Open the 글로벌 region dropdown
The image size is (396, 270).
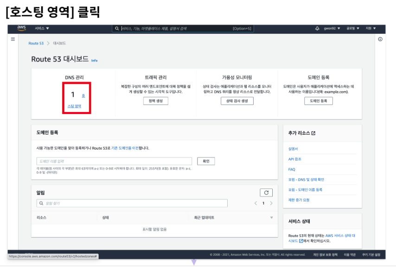click(x=352, y=28)
